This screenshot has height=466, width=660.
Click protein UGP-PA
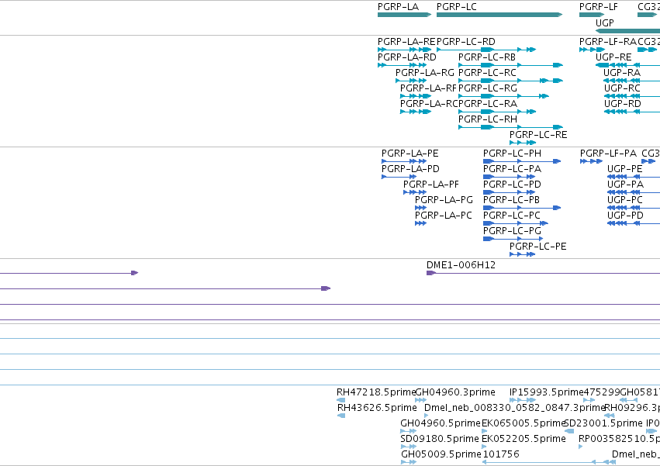pyautogui.click(x=634, y=192)
